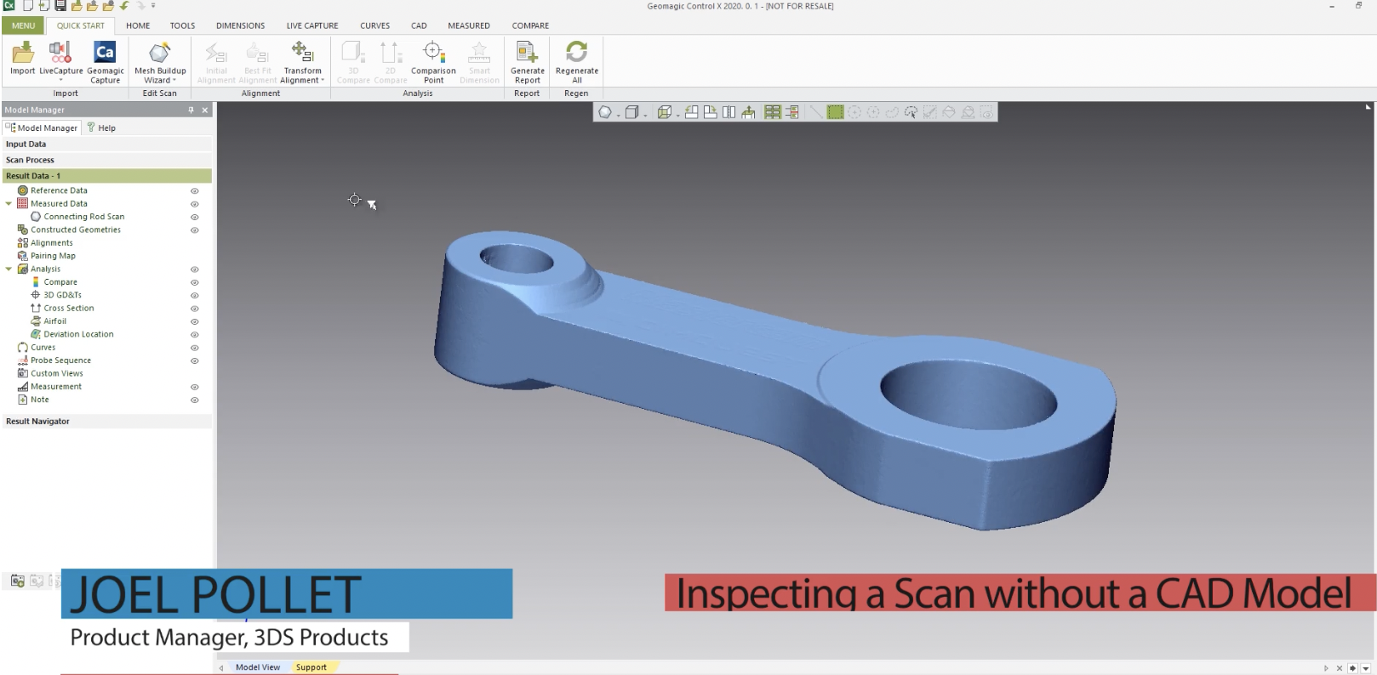Open the LiveCapture dropdown arrow
Image resolution: width=1377 pixels, height=675 pixels.
[60, 81]
